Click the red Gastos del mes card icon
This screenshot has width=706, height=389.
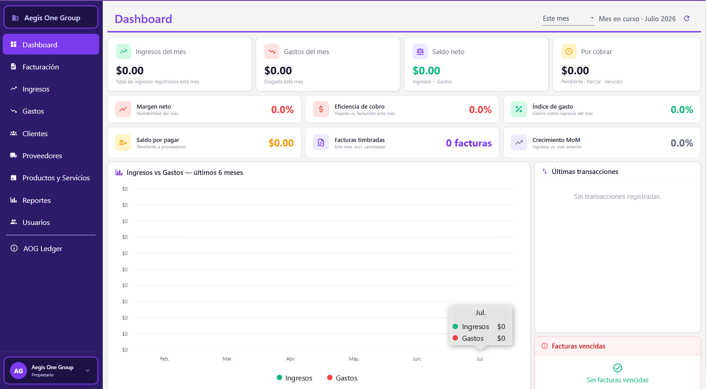(272, 51)
